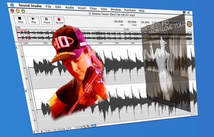Screen dimensions: 214x137
Task: Click the monitor display icon in menu bar
Action: (184, 12)
